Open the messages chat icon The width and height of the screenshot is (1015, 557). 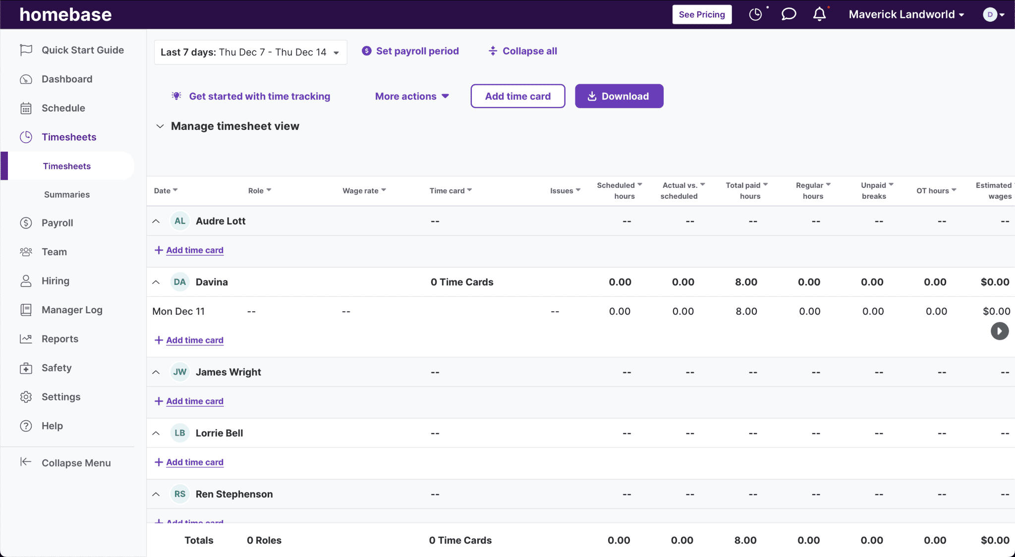pos(788,14)
